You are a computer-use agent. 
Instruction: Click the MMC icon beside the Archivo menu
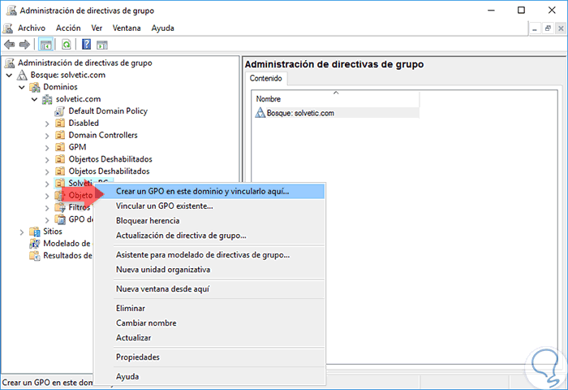[7, 28]
